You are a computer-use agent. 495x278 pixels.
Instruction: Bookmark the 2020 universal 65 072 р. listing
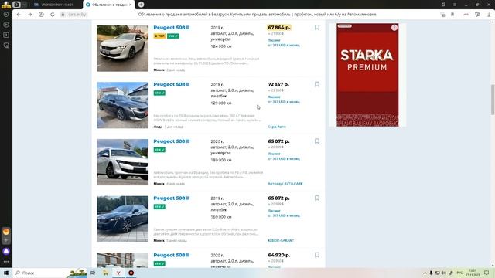point(317,141)
